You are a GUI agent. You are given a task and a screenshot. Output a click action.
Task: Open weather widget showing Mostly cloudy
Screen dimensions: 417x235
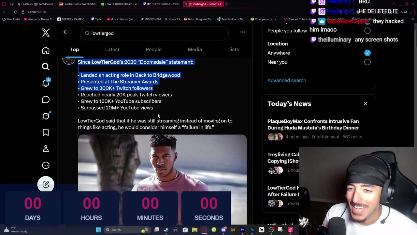tap(15, 230)
